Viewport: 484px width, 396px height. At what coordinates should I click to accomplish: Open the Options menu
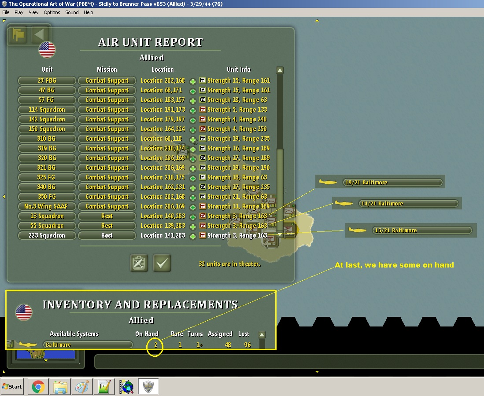pyautogui.click(x=52, y=12)
